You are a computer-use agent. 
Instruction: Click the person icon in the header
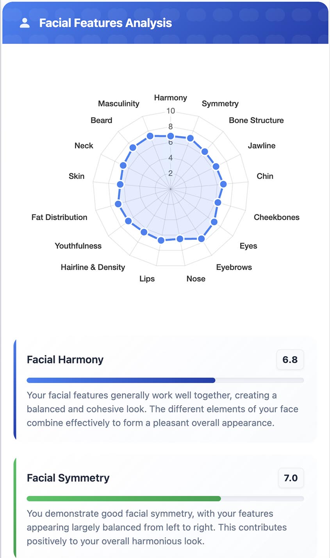(x=25, y=23)
